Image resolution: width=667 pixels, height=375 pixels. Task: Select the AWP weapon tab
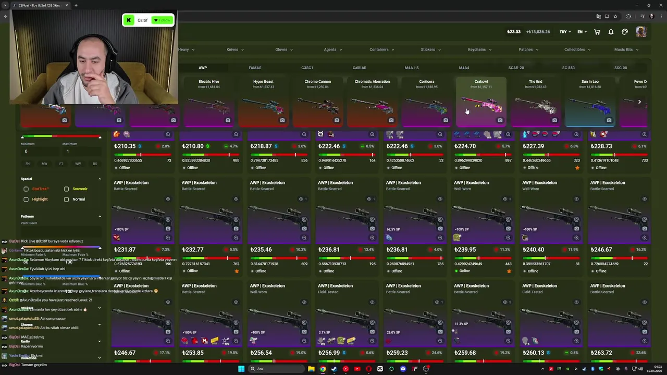[x=203, y=68]
